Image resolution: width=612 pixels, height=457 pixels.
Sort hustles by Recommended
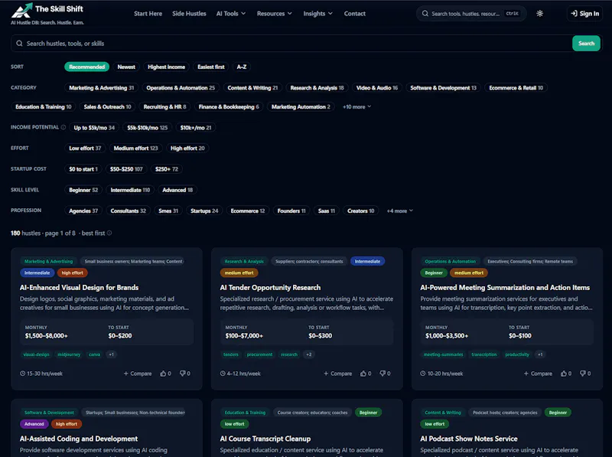coord(86,67)
